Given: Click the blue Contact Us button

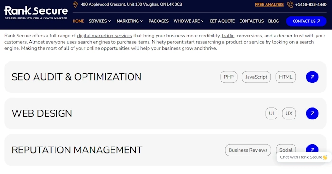Looking at the screenshot, I should 306,21.
